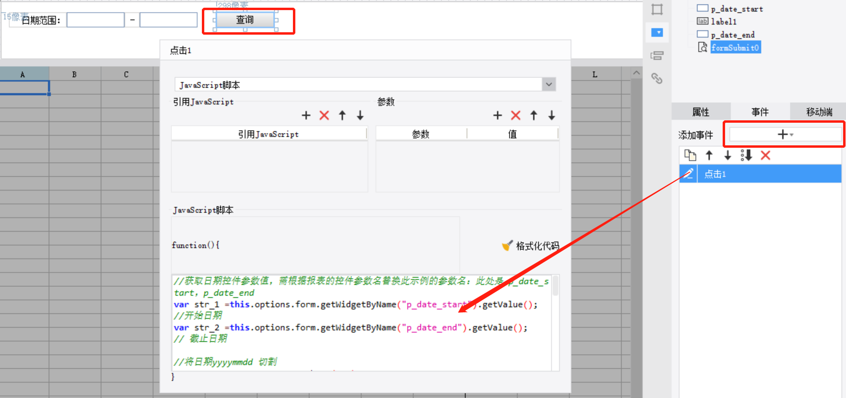This screenshot has width=846, height=398.
Task: Copy the selected event icon
Action: pos(690,155)
